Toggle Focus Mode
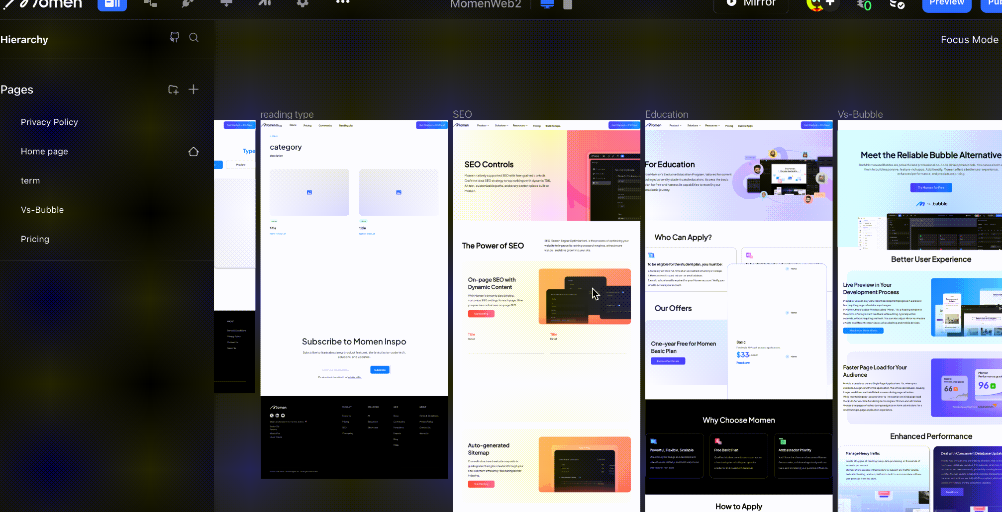Screen dimensions: 1002x512 click(x=969, y=40)
